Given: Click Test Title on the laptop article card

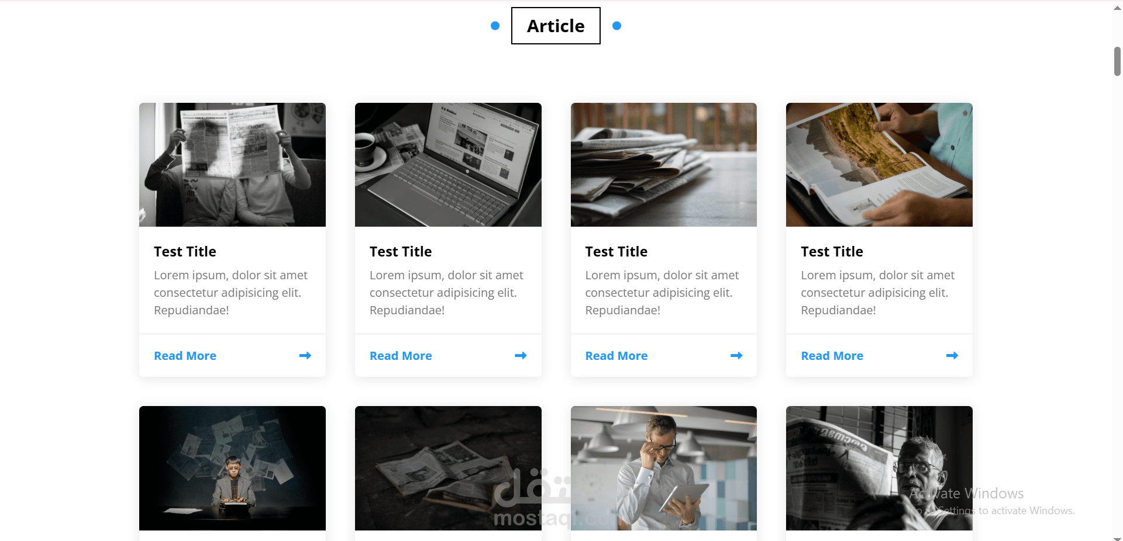Looking at the screenshot, I should [401, 252].
